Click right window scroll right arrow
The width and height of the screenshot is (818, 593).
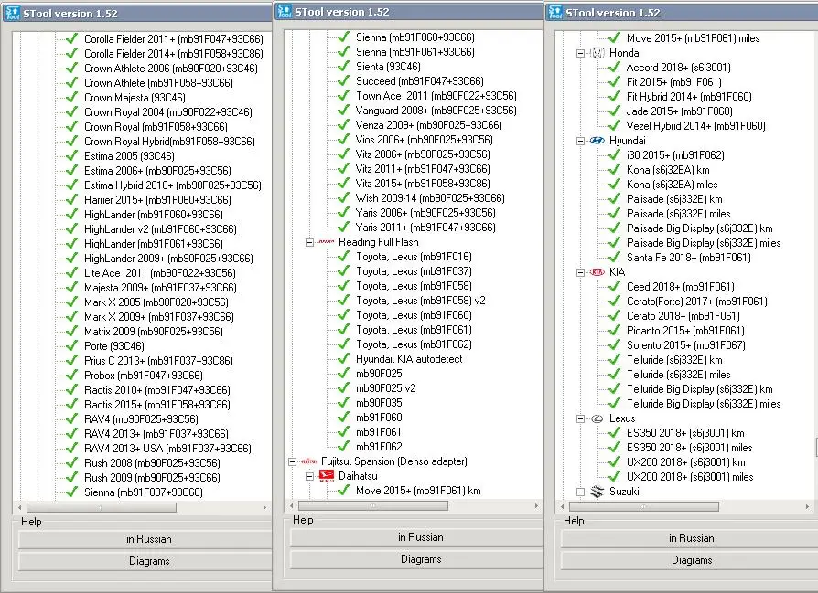pos(808,506)
